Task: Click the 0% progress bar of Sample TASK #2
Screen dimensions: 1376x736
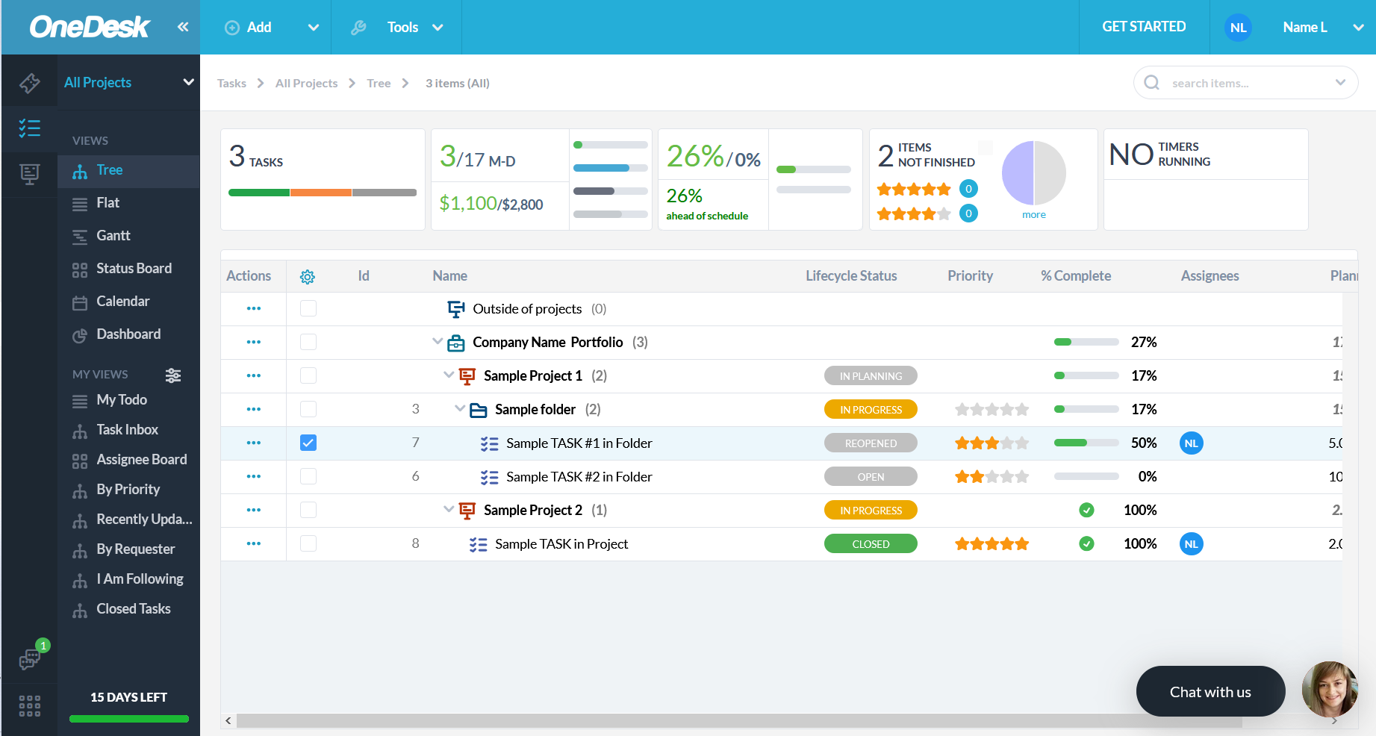Action: tap(1086, 477)
